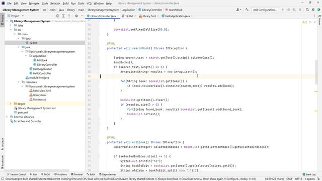
Task: Open the user account icon dropdown
Action: tap(238, 10)
